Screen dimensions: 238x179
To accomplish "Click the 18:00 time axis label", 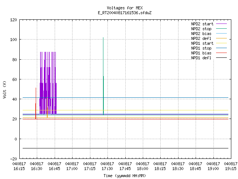I will 142,169.
